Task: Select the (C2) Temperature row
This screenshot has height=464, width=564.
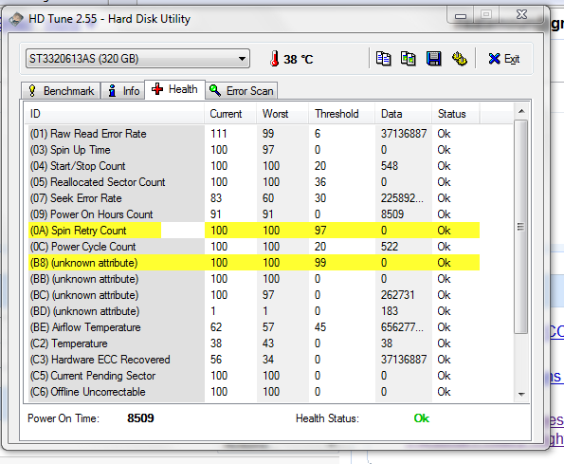Action: pyautogui.click(x=254, y=343)
